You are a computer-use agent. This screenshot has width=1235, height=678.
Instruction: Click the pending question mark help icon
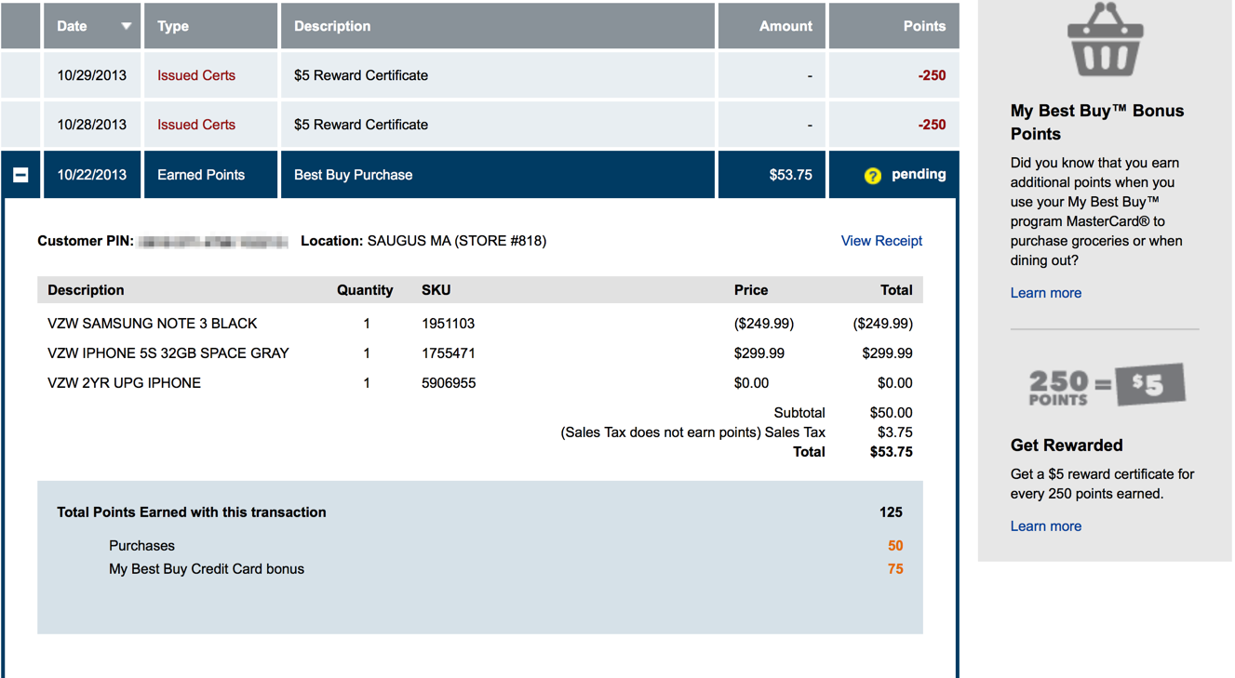[872, 176]
